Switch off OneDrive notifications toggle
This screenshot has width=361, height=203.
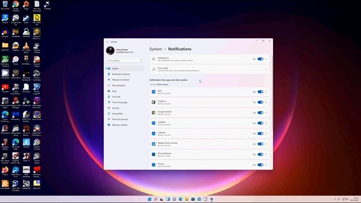(261, 102)
